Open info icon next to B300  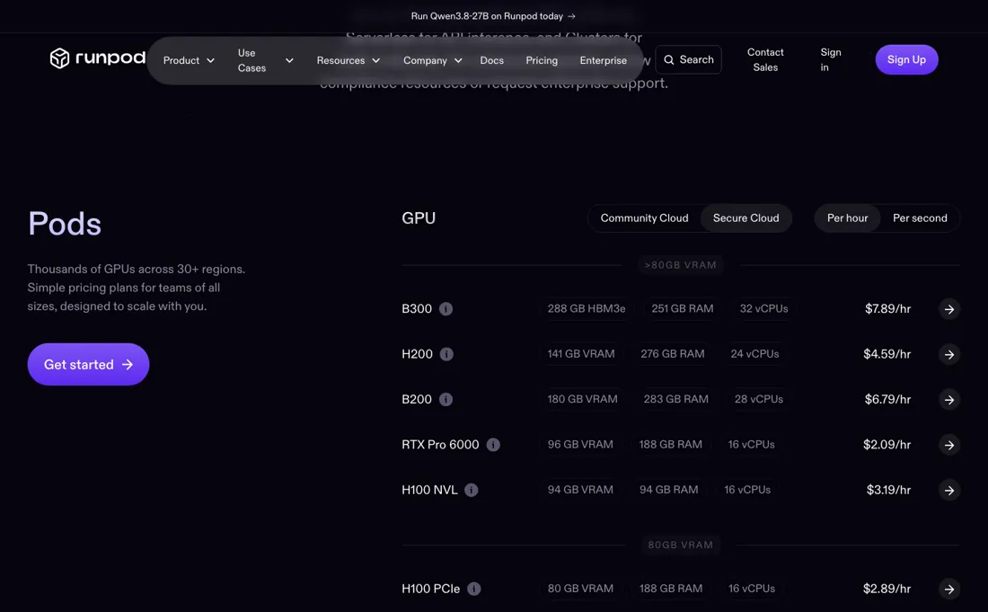pos(445,309)
